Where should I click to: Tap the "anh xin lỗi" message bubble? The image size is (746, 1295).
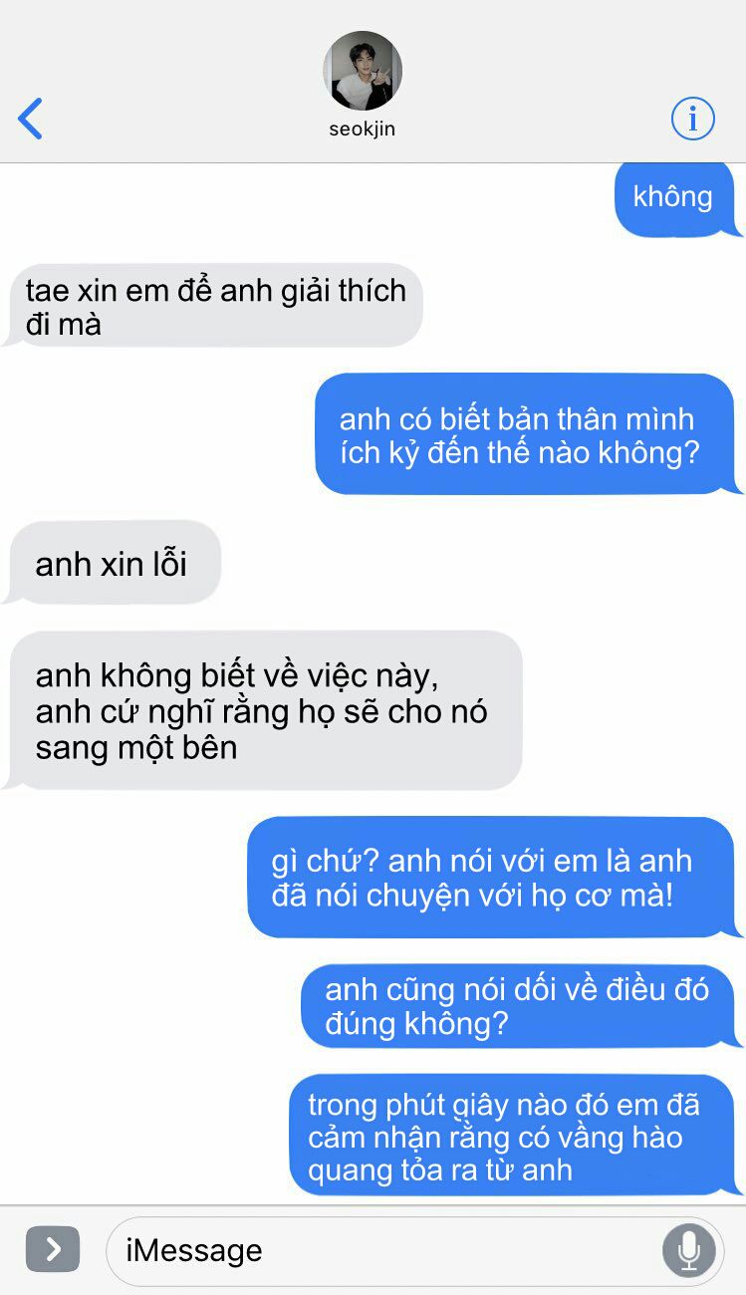(113, 563)
